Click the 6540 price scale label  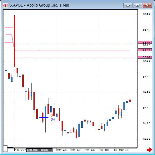(147, 30)
